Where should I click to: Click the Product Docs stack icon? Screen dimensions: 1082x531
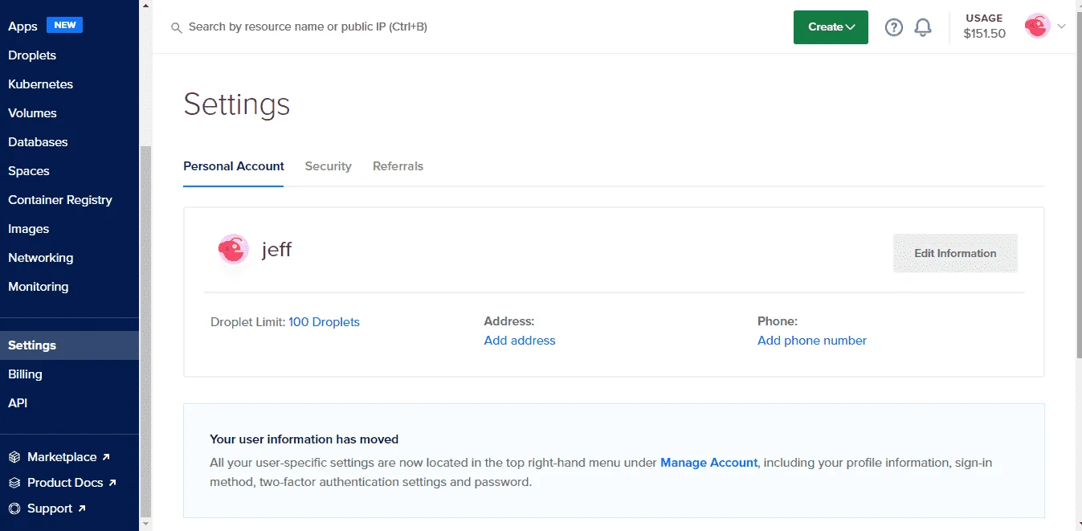coord(14,483)
